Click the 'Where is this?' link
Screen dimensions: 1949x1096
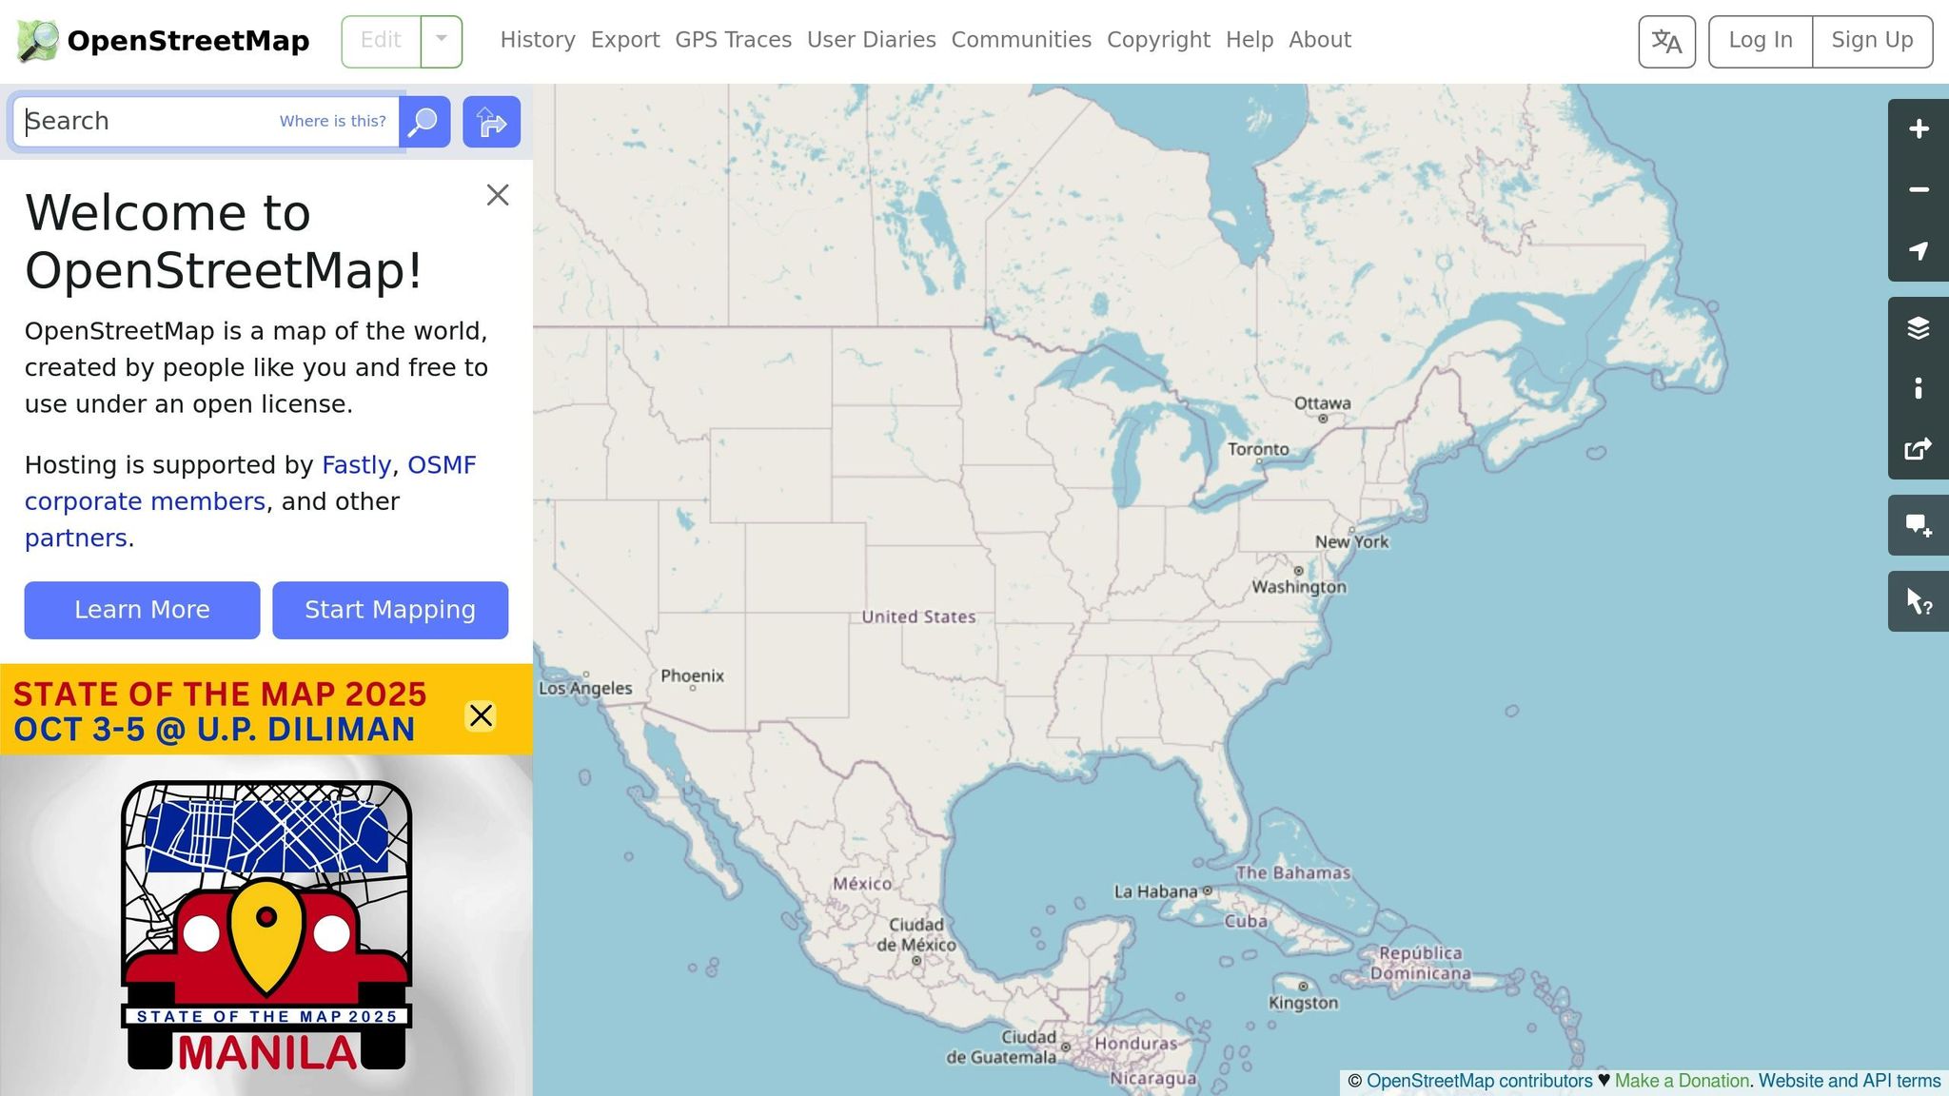click(332, 122)
